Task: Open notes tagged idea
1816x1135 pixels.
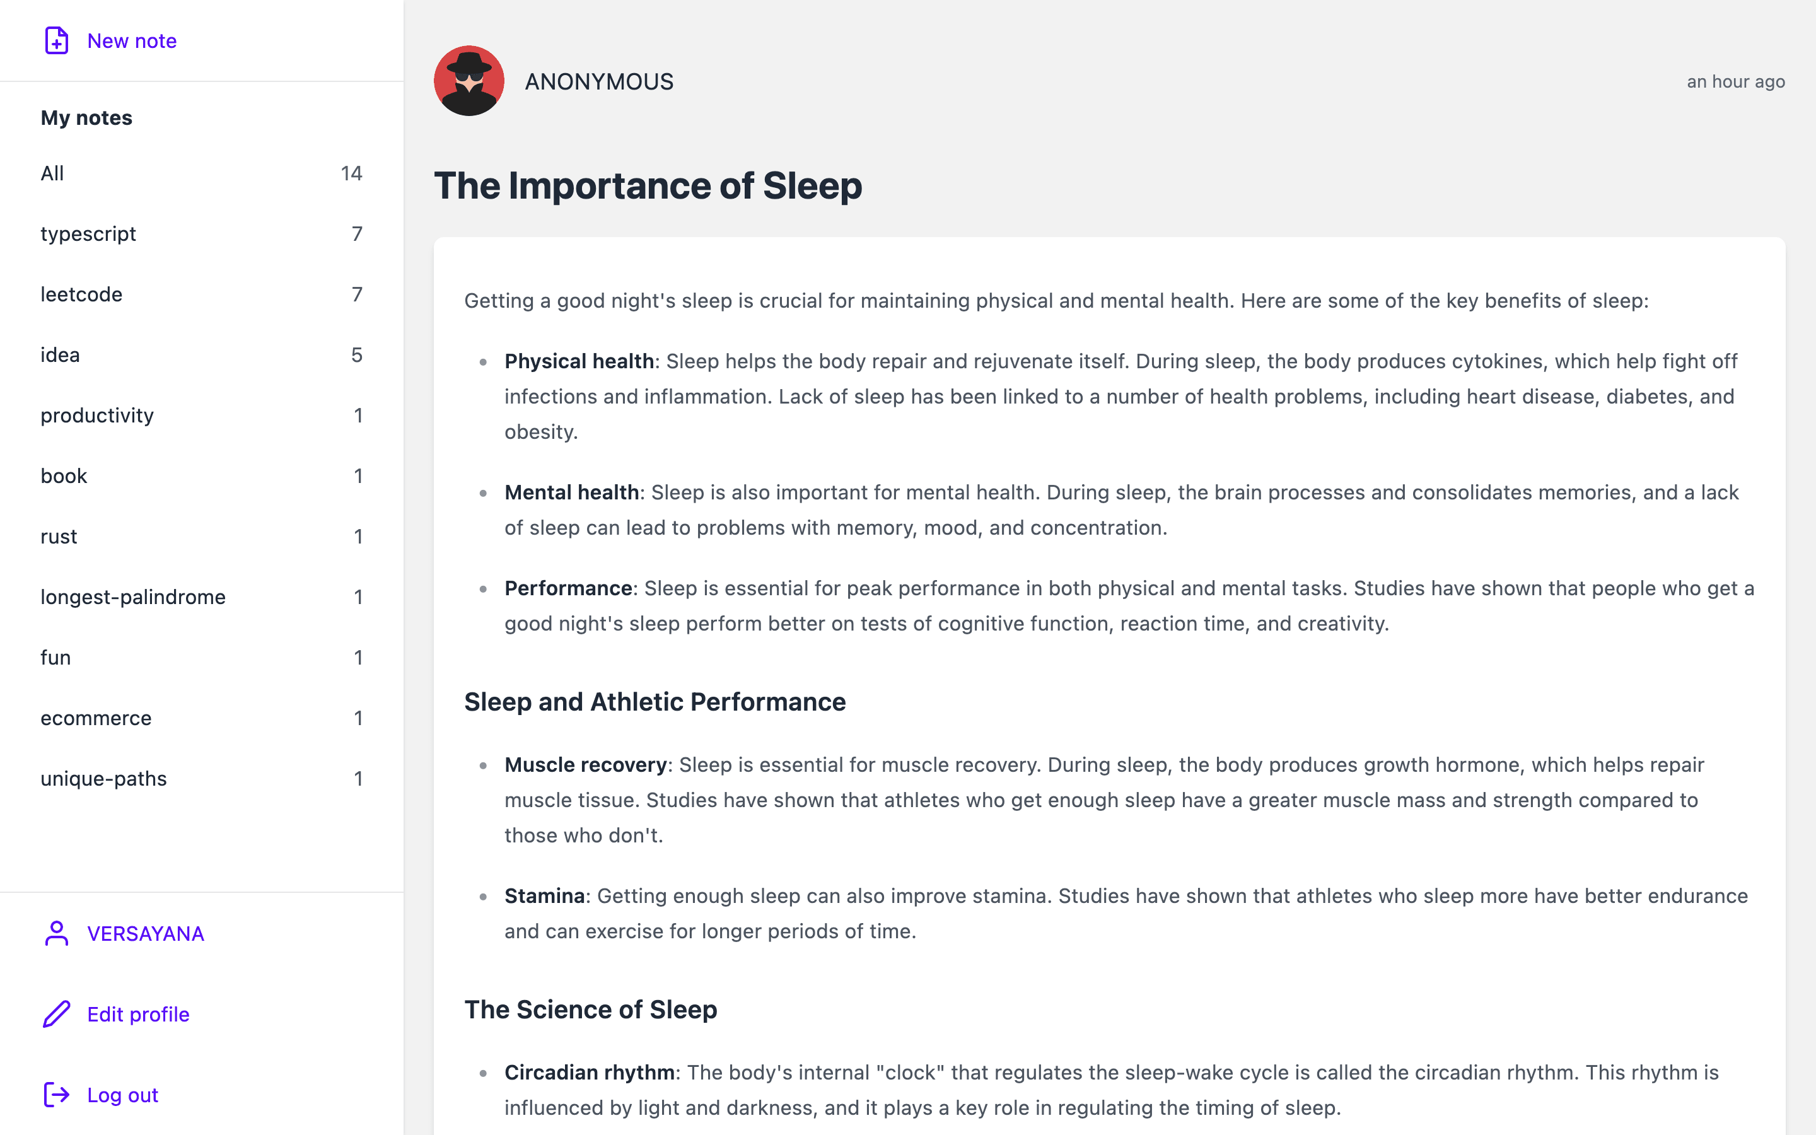Action: [59, 354]
